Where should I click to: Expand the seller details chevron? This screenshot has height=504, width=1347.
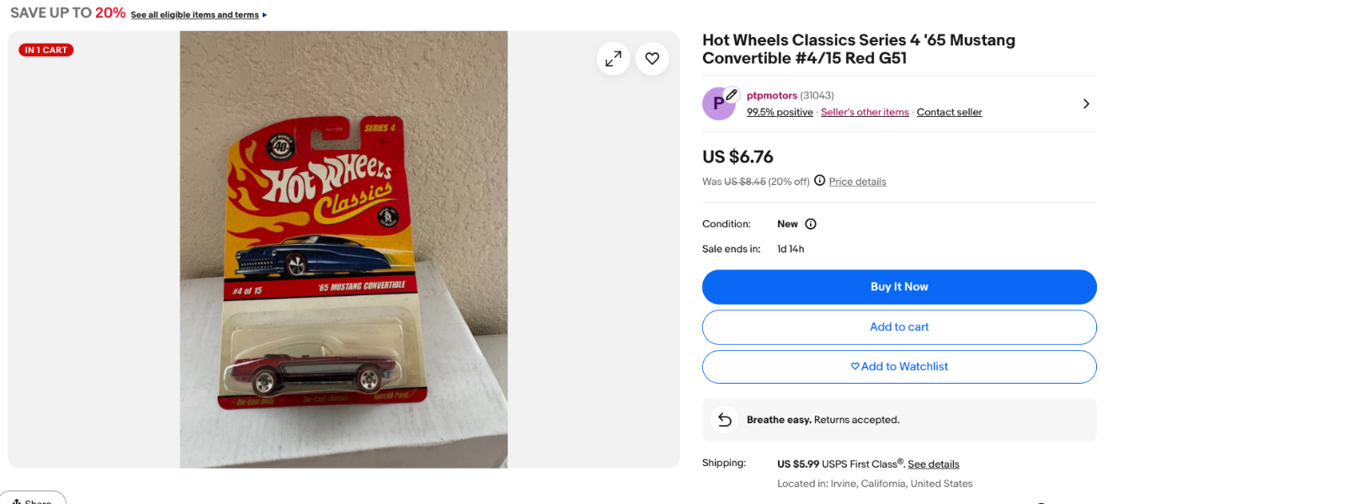click(1086, 103)
